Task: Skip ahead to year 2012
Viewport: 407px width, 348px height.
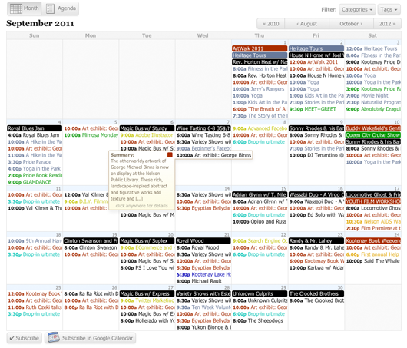Action: click(x=387, y=24)
